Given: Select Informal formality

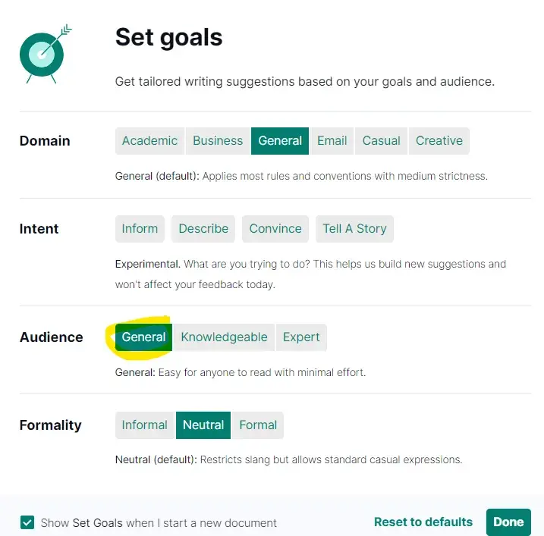Looking at the screenshot, I should point(144,425).
